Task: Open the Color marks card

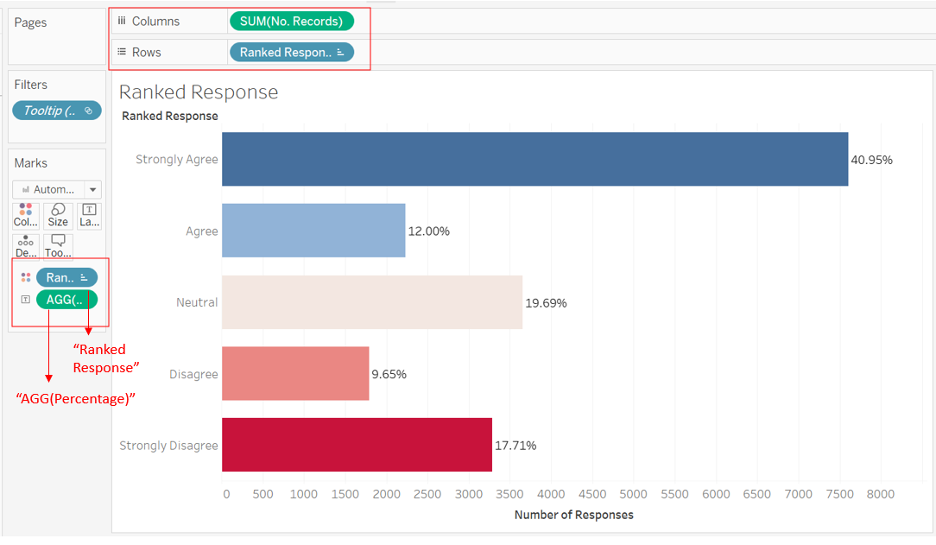Action: 26,215
